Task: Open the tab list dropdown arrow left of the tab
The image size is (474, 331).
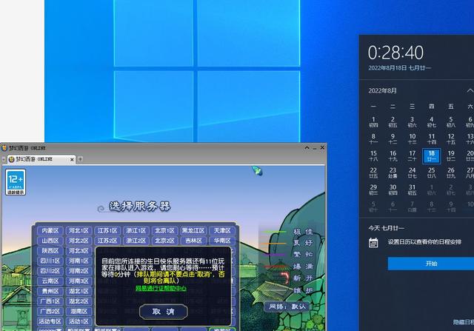Action: click(x=4, y=159)
